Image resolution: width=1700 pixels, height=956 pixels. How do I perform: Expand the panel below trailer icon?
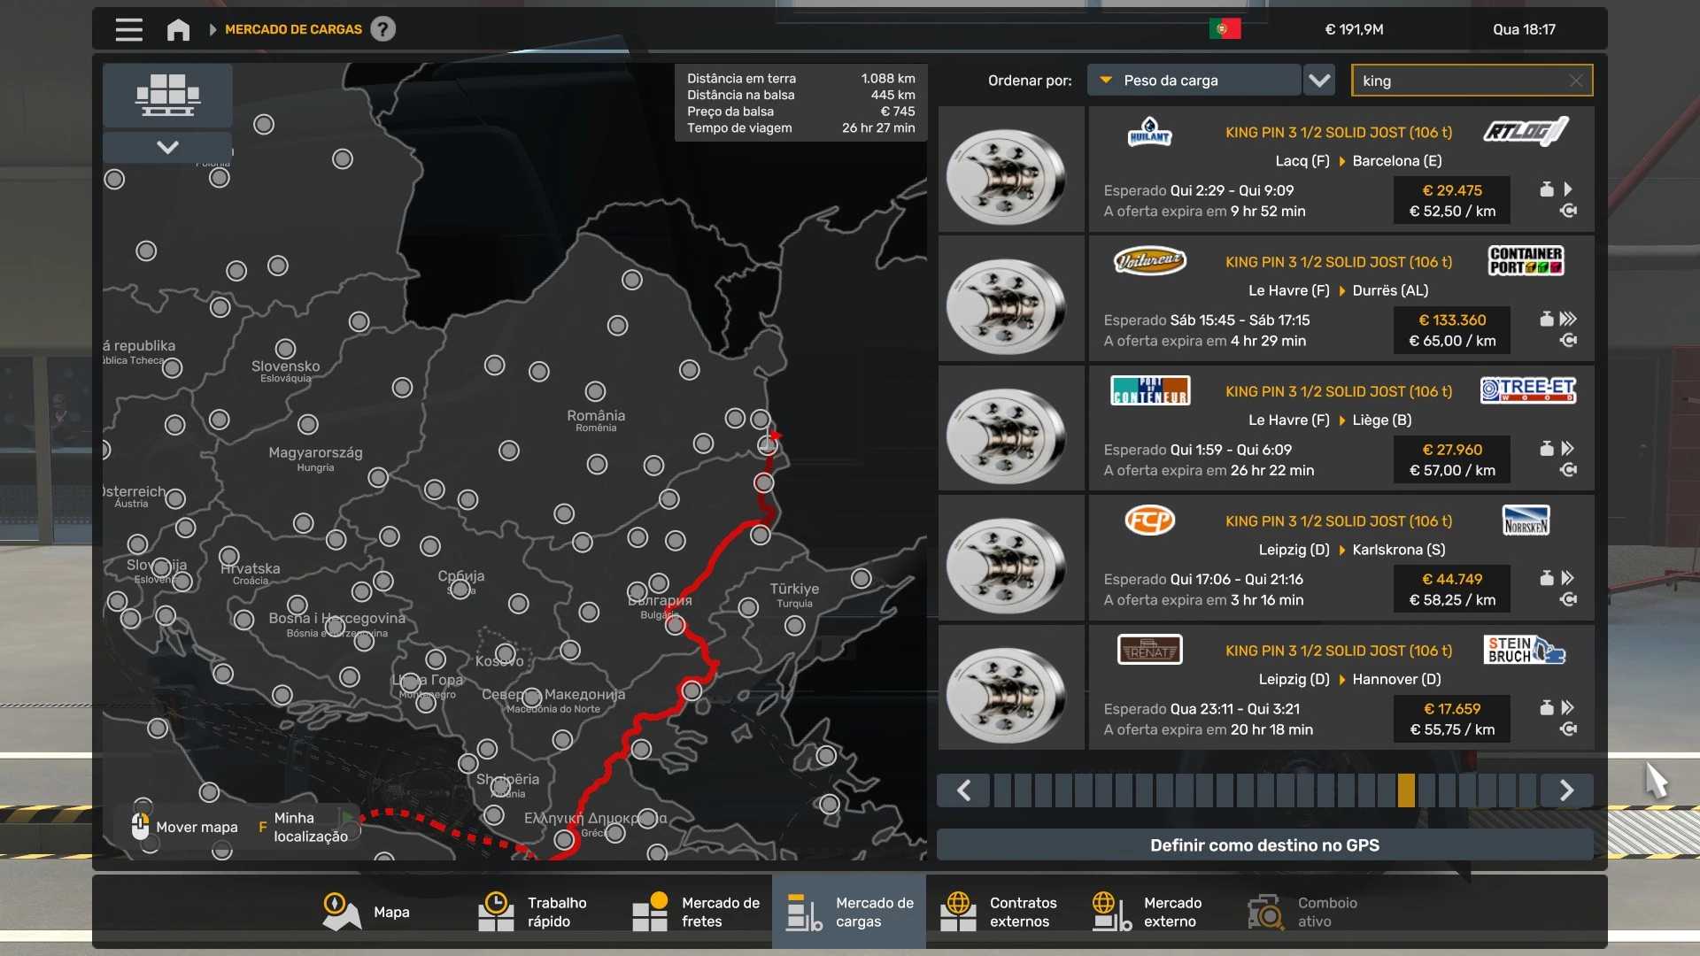[x=167, y=147]
